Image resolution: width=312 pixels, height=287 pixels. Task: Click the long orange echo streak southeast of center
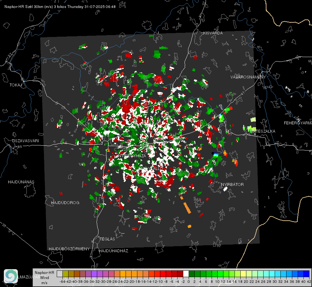pos(187,208)
